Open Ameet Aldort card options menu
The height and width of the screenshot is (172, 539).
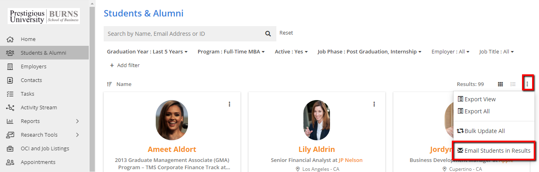(230, 104)
